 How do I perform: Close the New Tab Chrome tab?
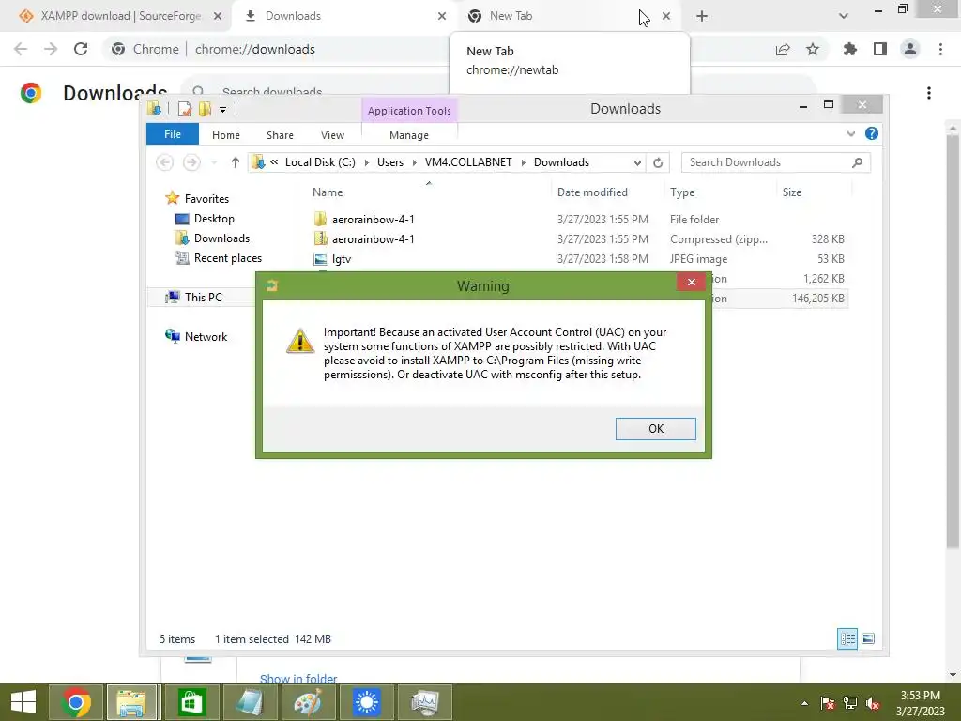[666, 16]
